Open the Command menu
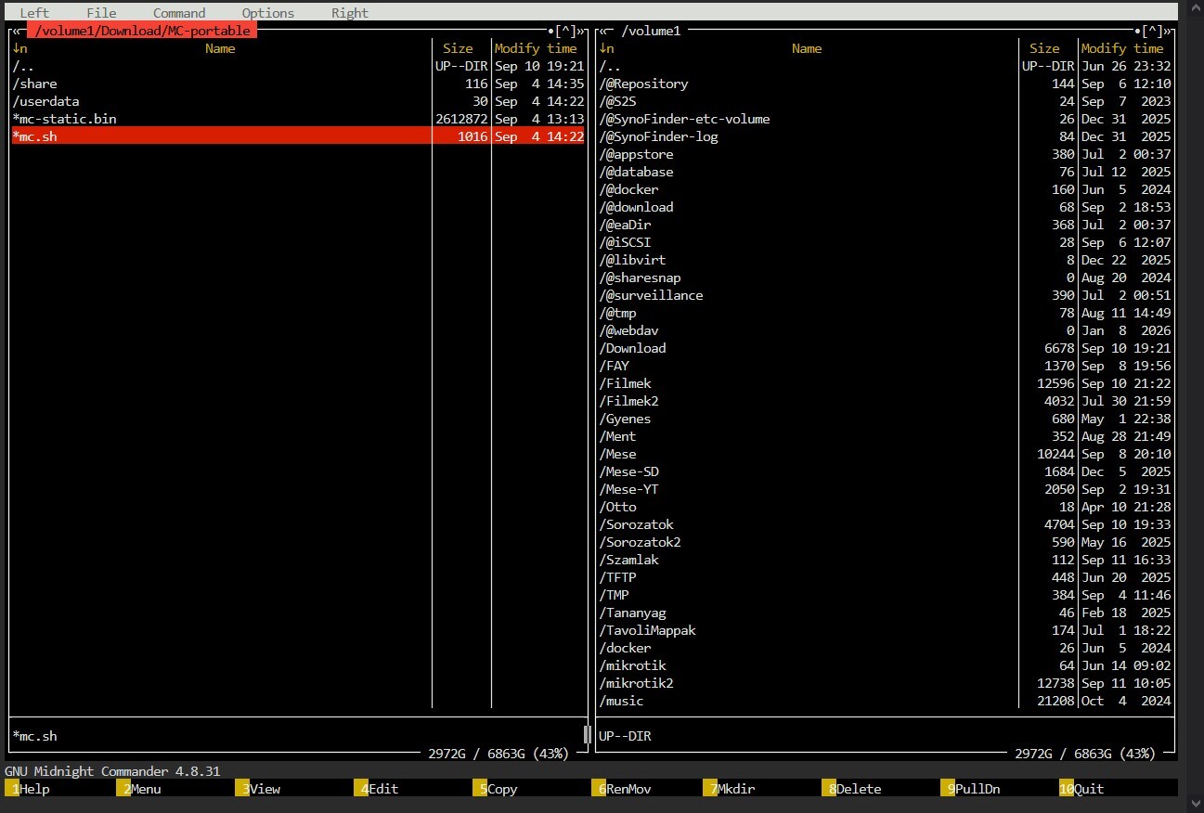The image size is (1204, 813). pos(179,13)
